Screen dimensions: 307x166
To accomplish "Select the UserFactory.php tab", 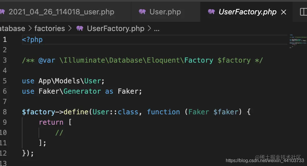I will tap(247, 12).
